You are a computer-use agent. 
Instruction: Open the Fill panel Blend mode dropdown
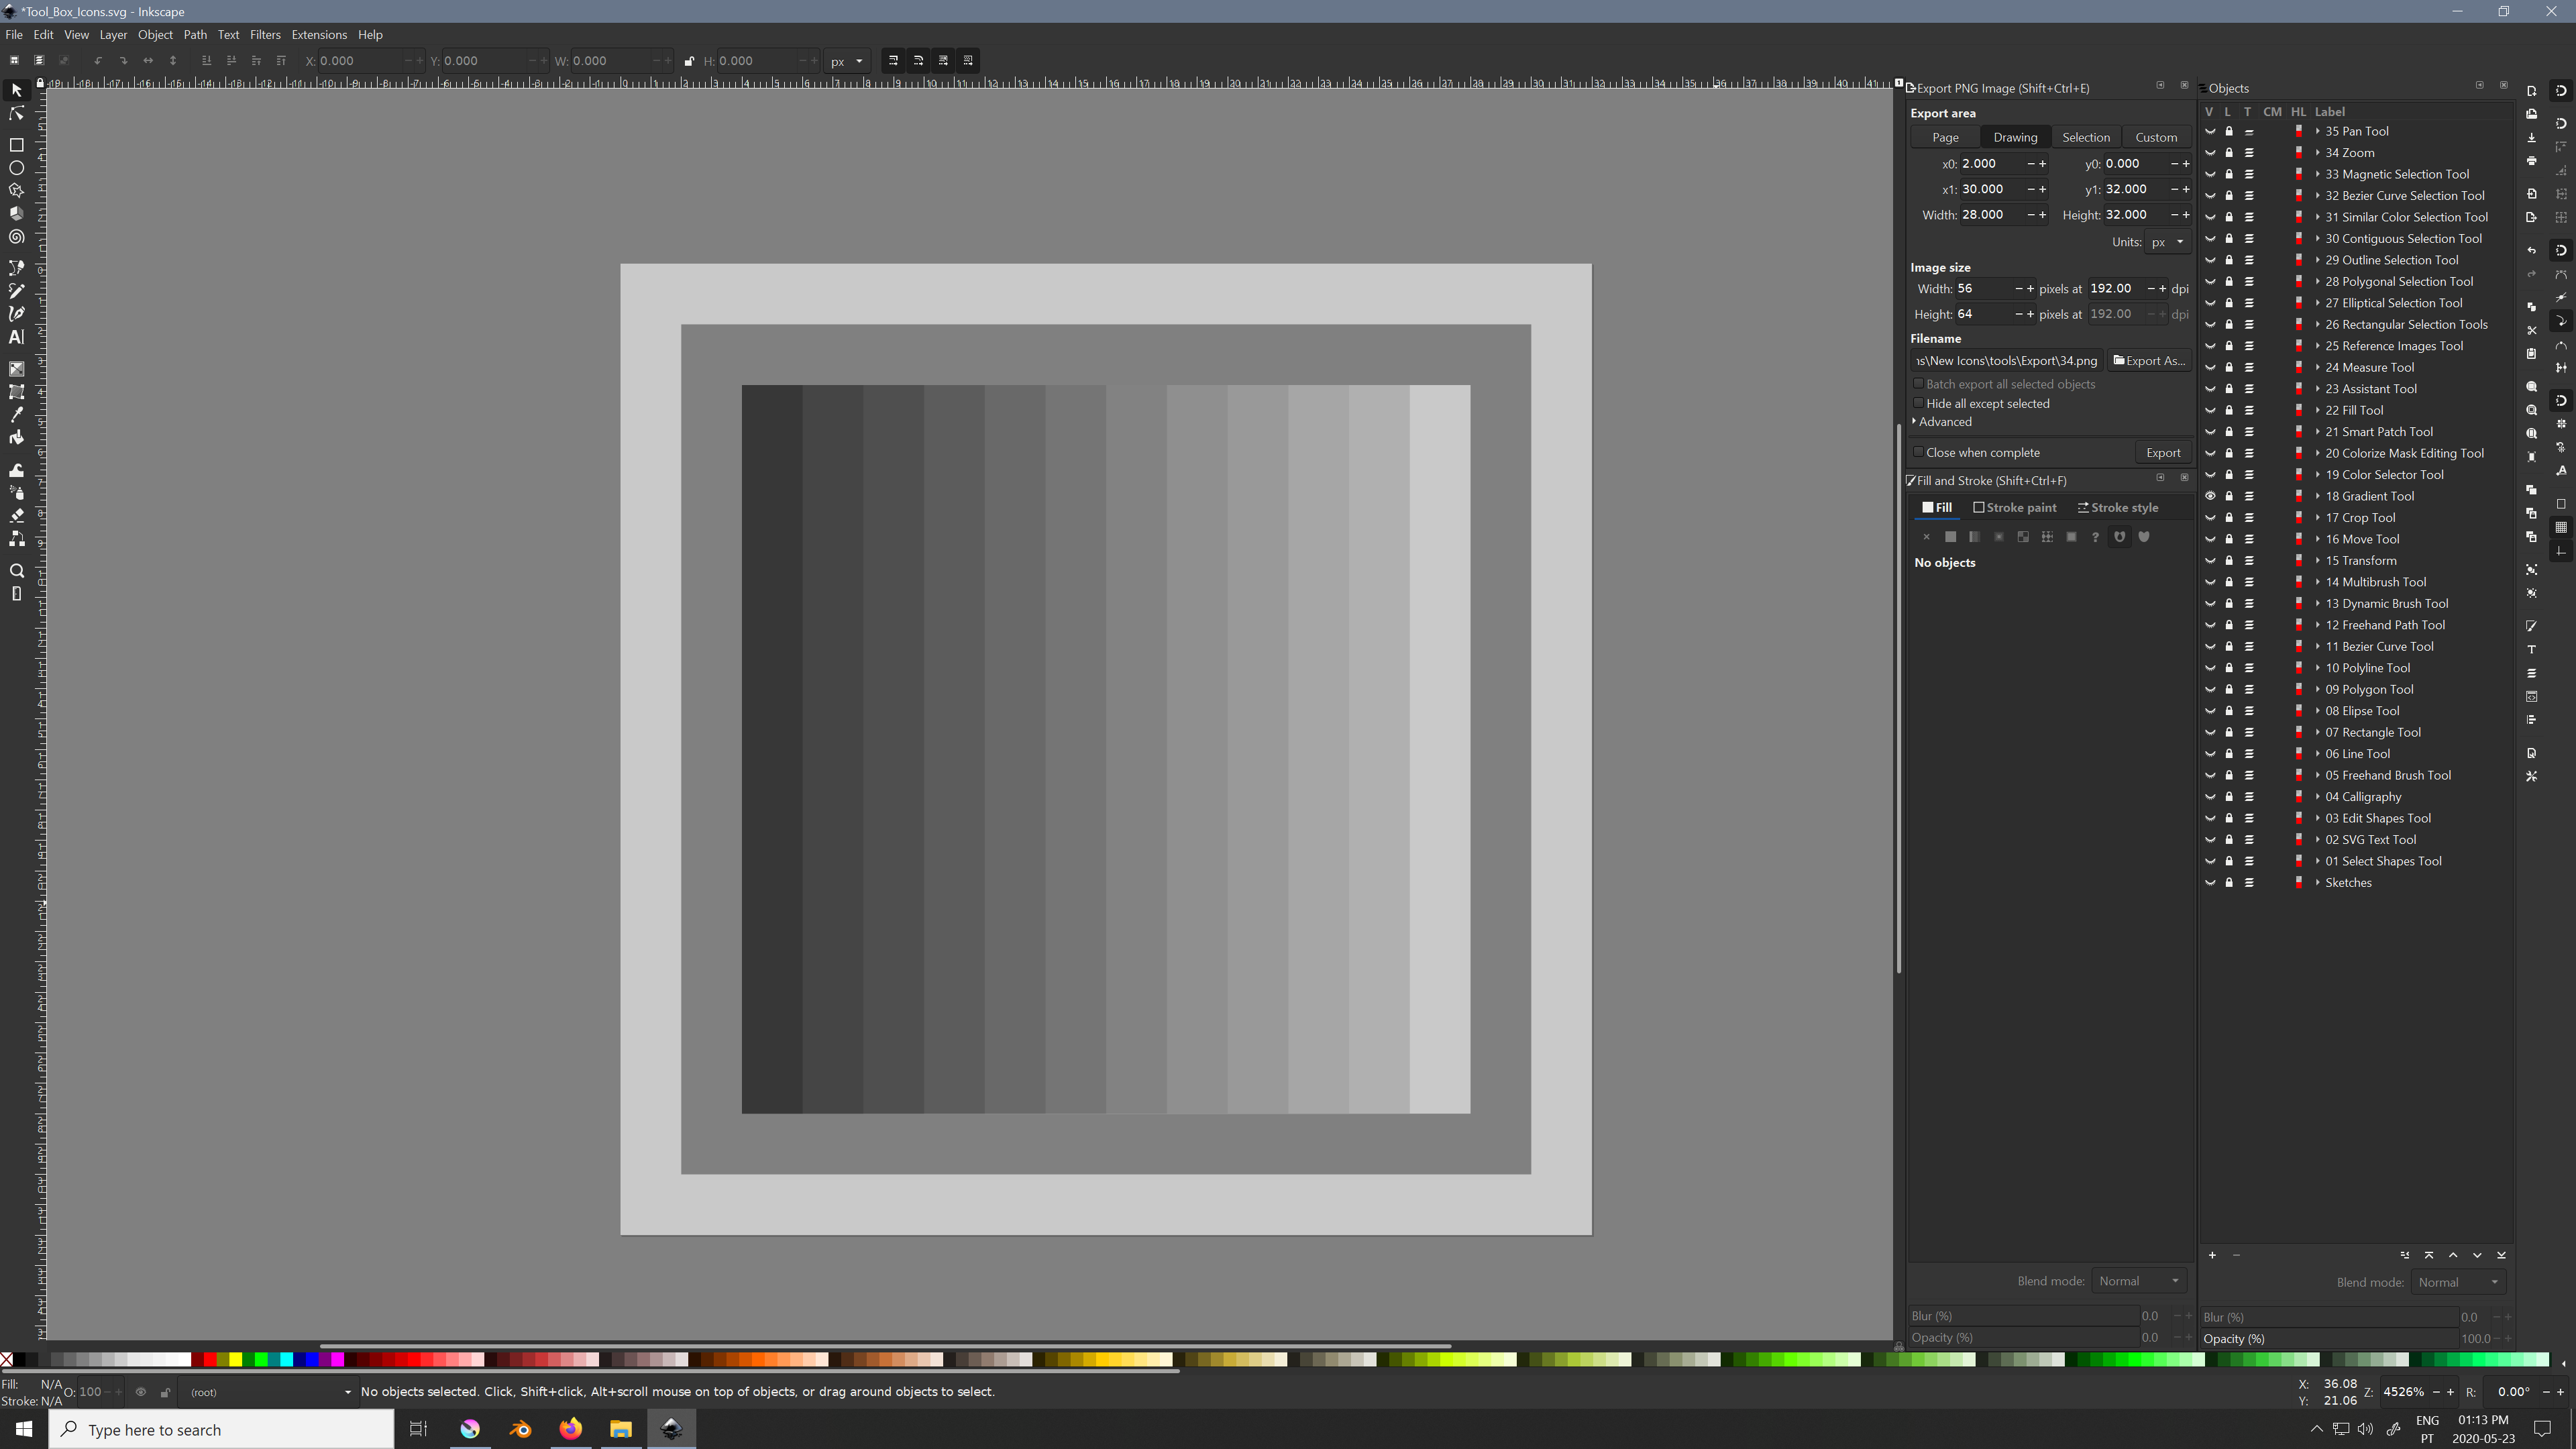point(2138,1281)
